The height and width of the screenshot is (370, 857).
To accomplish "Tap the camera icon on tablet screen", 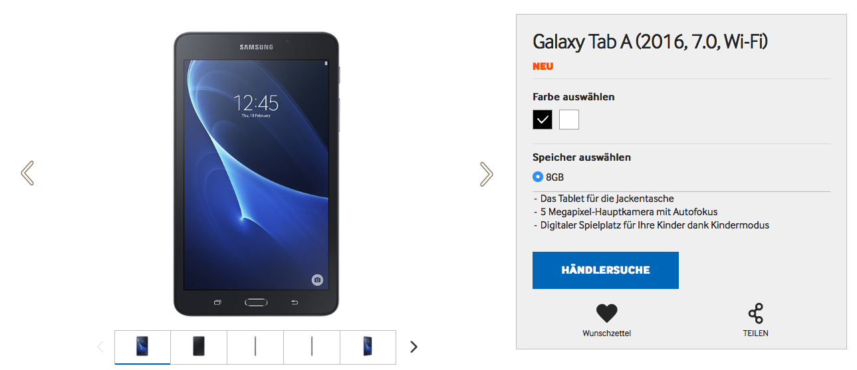I will coord(317,280).
